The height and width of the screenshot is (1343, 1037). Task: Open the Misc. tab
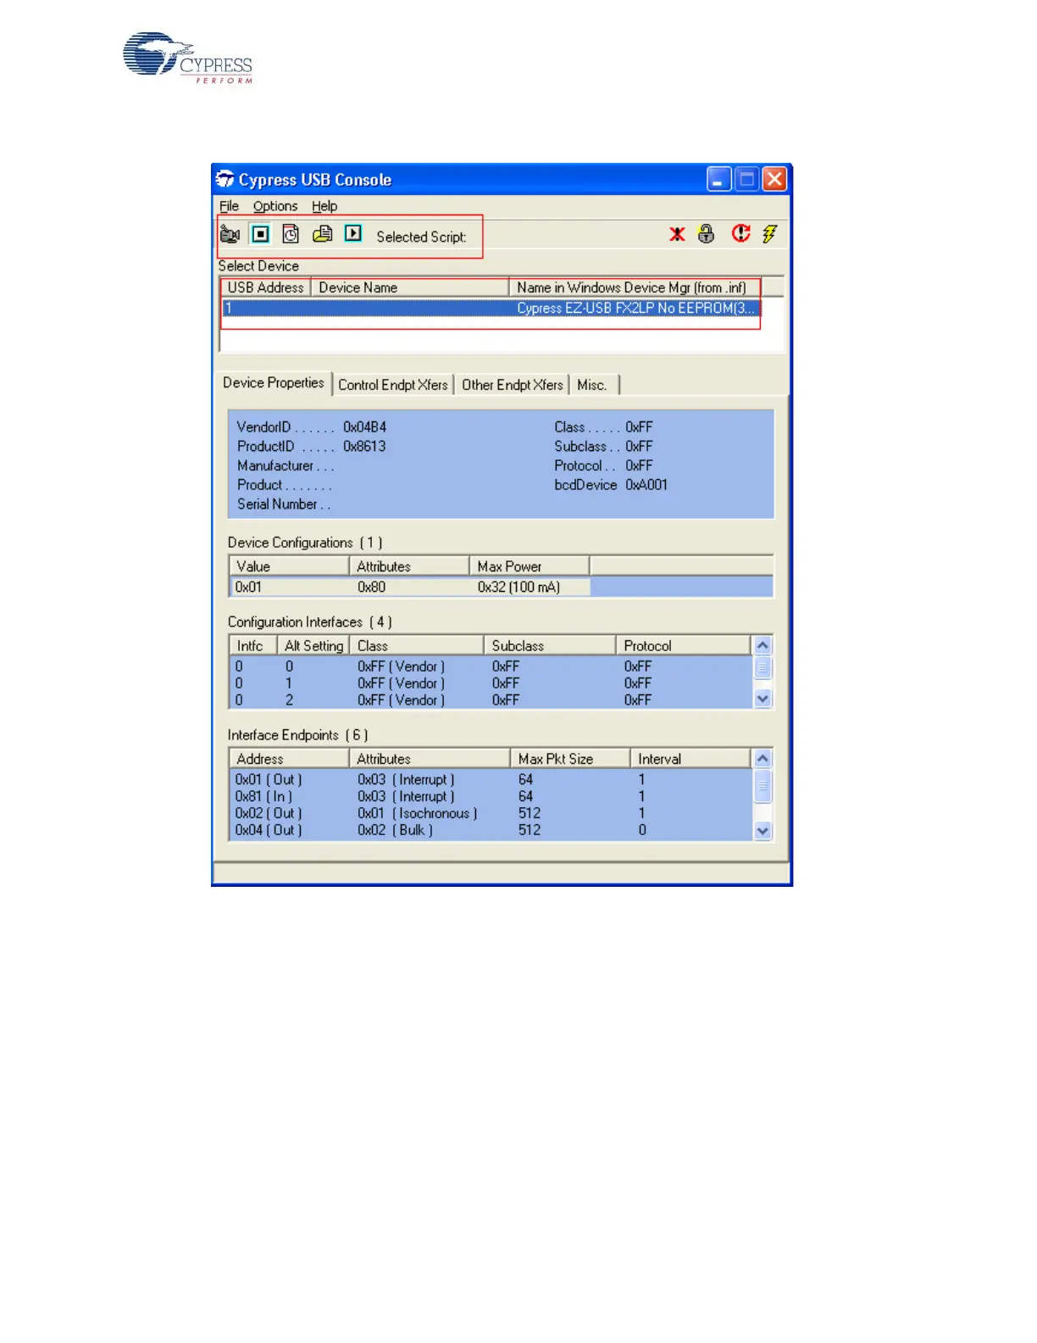tap(591, 385)
